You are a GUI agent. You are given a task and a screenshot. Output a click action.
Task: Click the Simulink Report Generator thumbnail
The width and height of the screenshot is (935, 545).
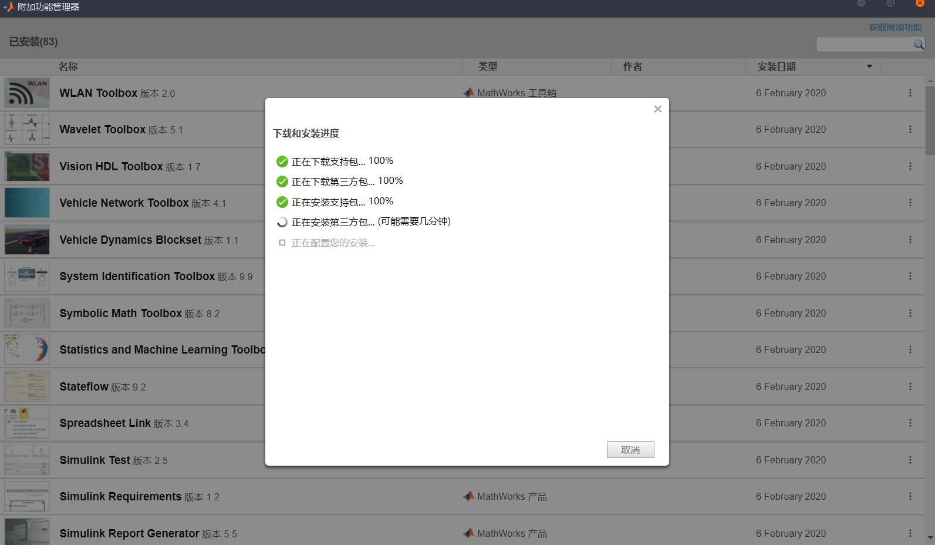(x=27, y=532)
